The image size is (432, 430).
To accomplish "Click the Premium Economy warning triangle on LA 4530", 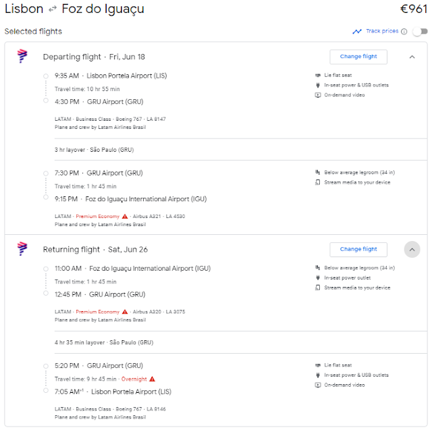I will pyautogui.click(x=125, y=216).
